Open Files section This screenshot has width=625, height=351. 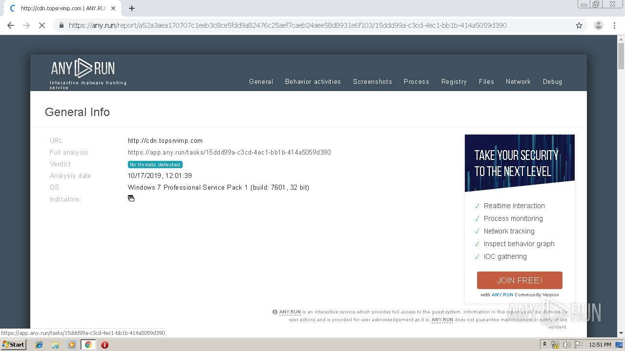[486, 82]
